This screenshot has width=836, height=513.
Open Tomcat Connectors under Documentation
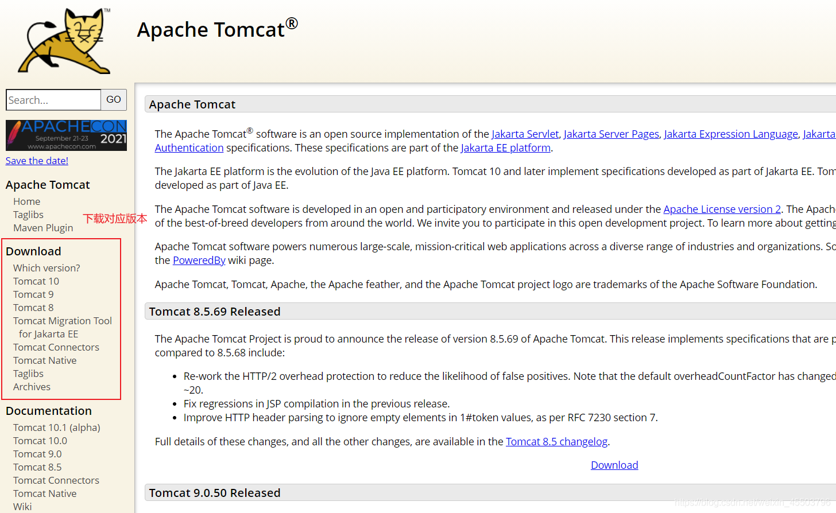56,480
